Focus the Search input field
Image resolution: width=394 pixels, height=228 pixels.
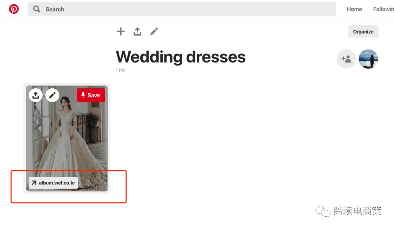coord(182,9)
